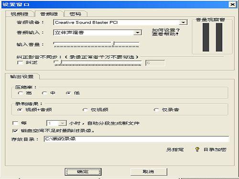
Task: Open the hours interval dropdown
Action: coord(62,123)
